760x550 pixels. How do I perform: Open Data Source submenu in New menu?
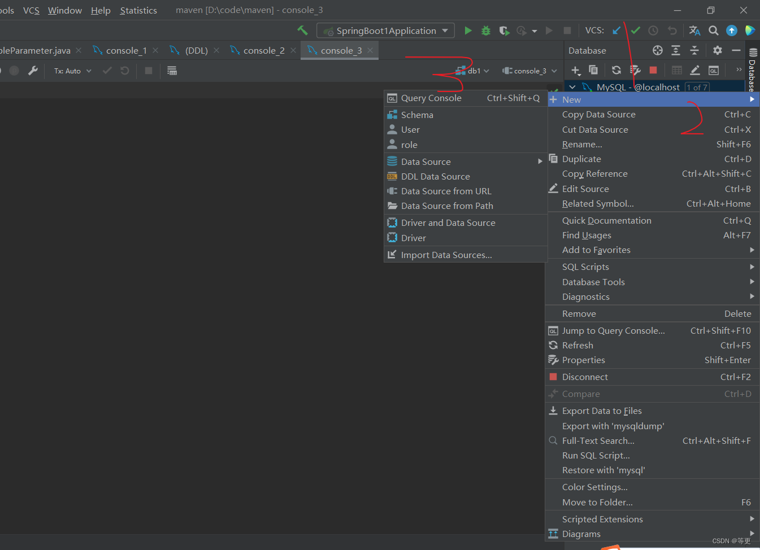pos(466,161)
